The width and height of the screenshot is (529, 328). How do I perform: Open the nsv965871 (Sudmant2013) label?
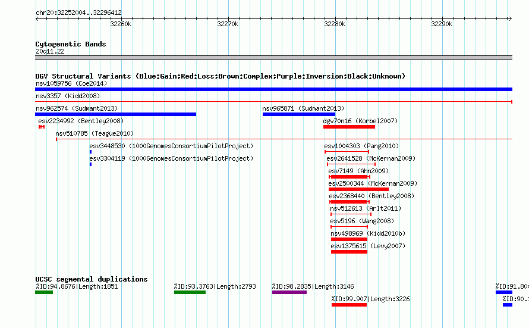[x=303, y=108]
